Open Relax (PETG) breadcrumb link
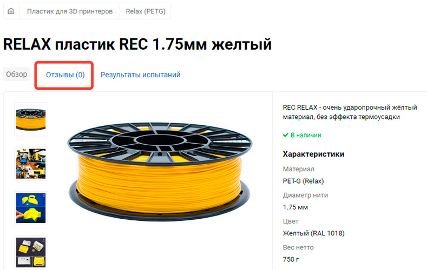427x270 pixels. pos(146,11)
